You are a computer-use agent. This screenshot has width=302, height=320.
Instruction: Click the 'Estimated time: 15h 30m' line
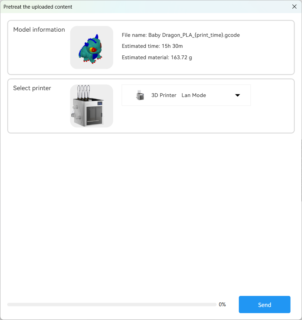(x=152, y=46)
